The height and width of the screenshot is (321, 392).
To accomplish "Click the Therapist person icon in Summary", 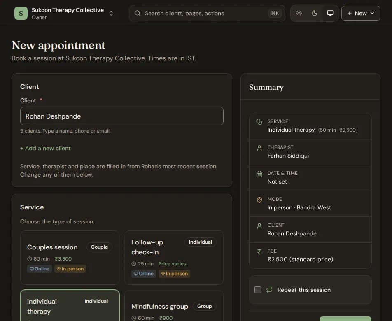I will 259,148.
